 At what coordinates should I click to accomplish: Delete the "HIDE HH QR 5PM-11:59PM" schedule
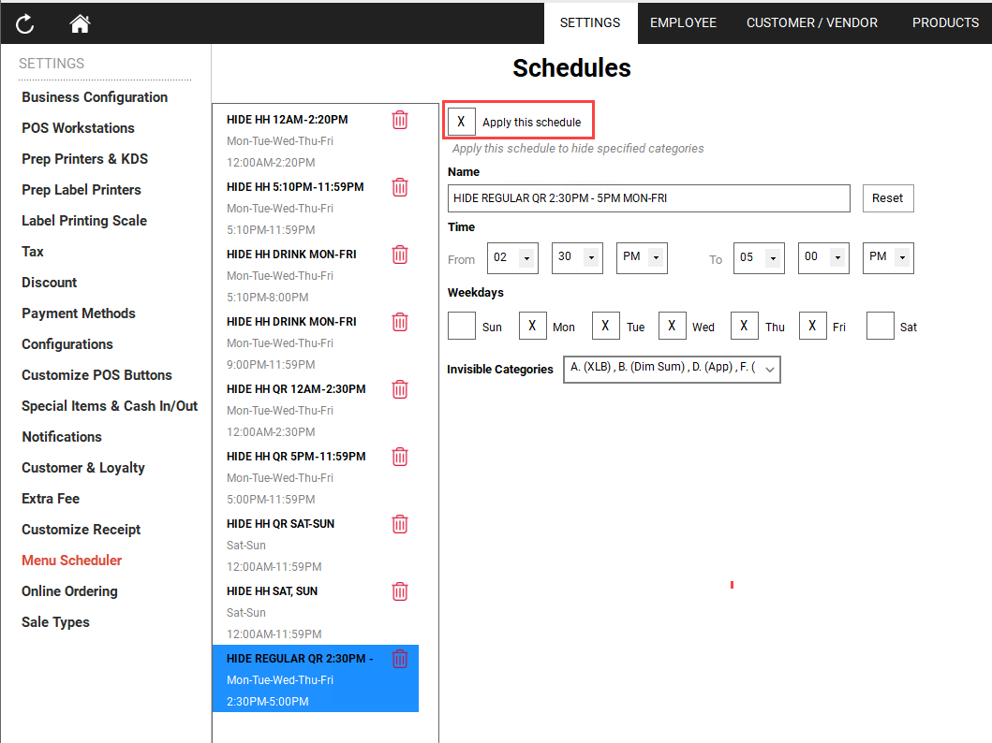pos(400,457)
